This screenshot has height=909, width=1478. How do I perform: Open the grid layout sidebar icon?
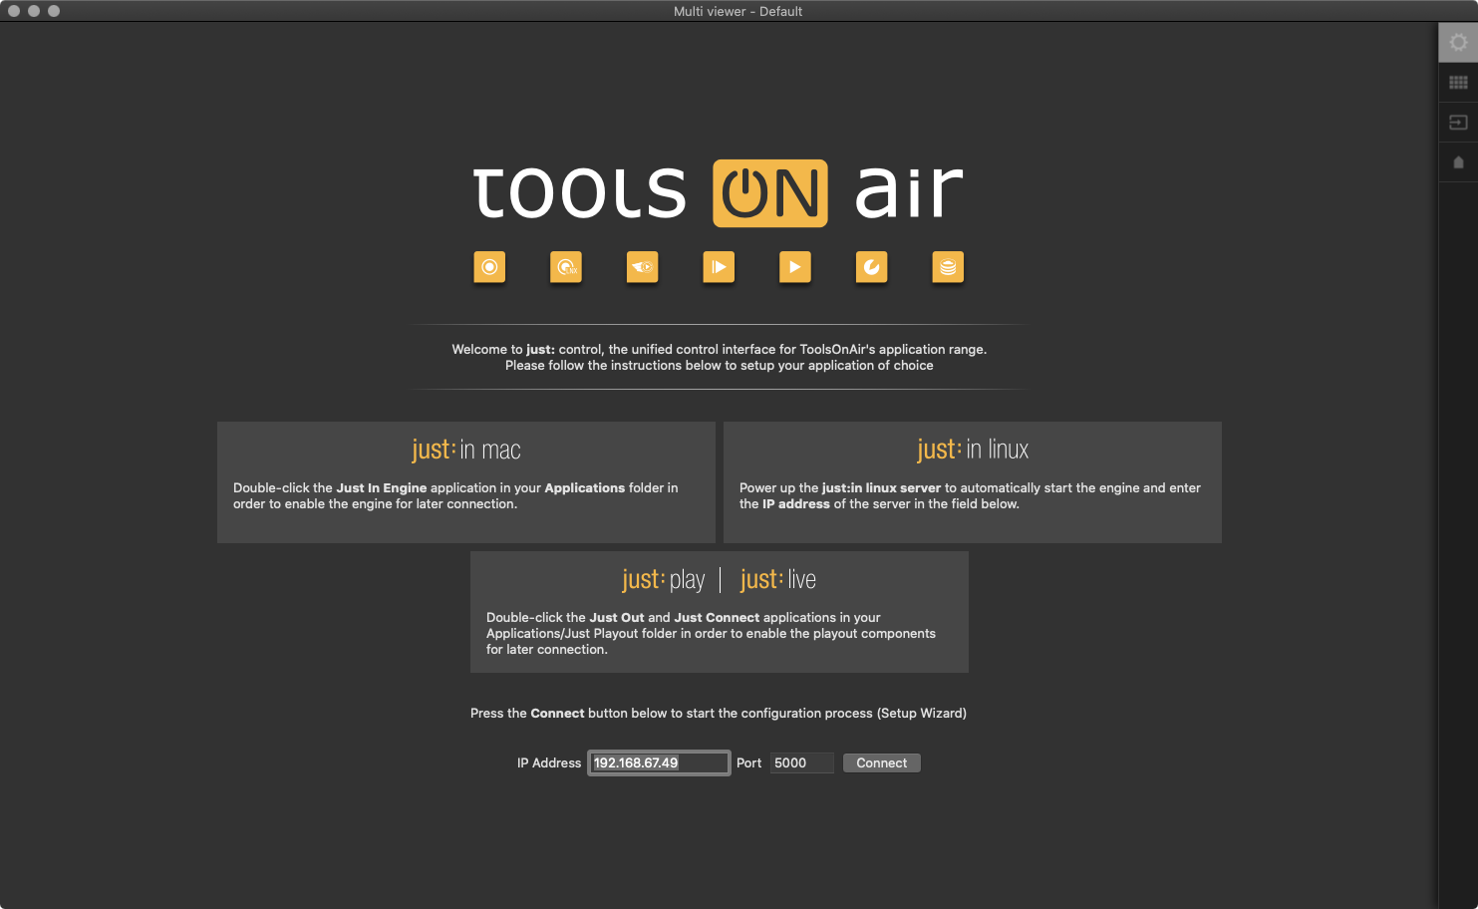pyautogui.click(x=1458, y=83)
